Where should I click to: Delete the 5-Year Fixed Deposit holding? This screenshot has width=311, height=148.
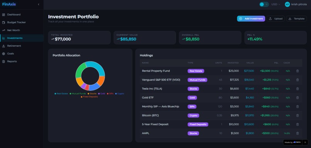tap(297, 124)
